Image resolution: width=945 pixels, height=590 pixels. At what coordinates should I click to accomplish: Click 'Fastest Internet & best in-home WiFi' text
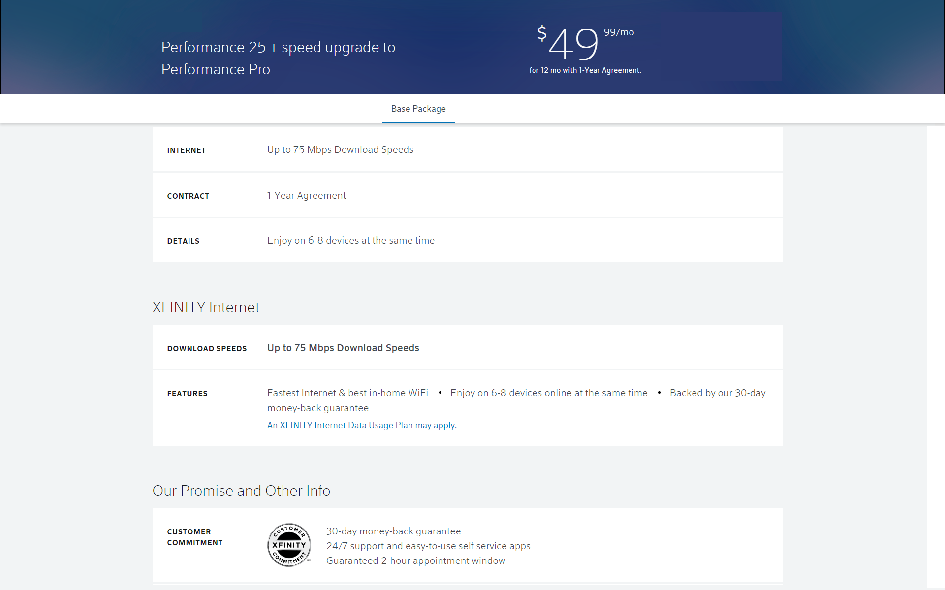[x=347, y=393]
